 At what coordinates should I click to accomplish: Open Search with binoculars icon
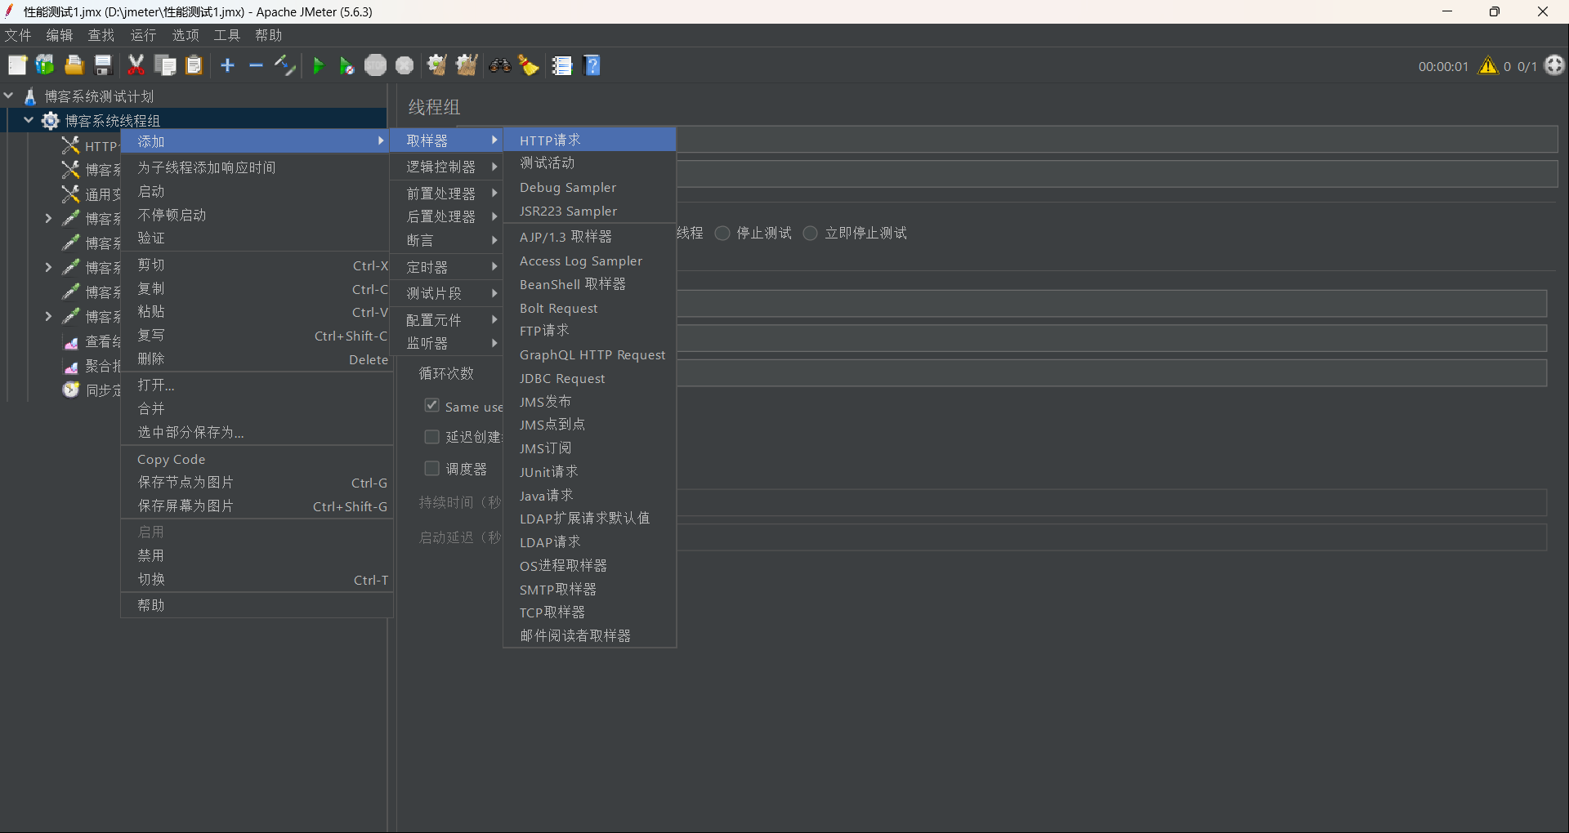point(500,65)
